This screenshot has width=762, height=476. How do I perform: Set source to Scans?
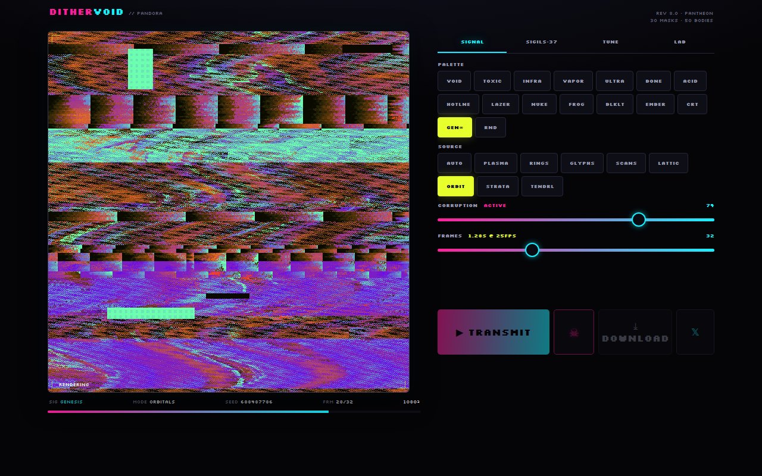tap(626, 163)
